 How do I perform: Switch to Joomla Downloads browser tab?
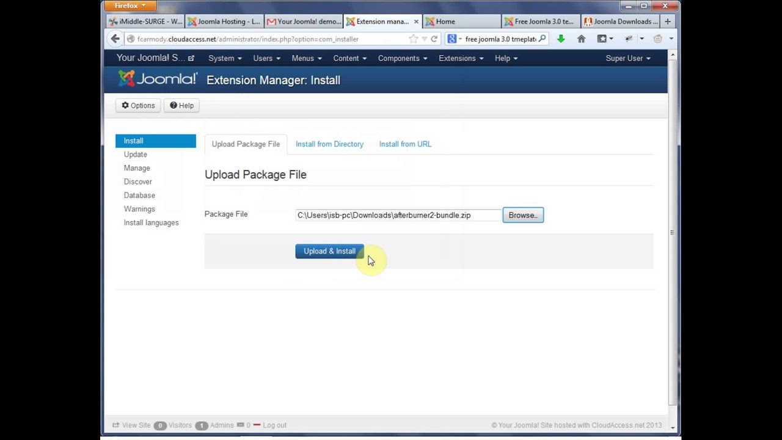619,21
